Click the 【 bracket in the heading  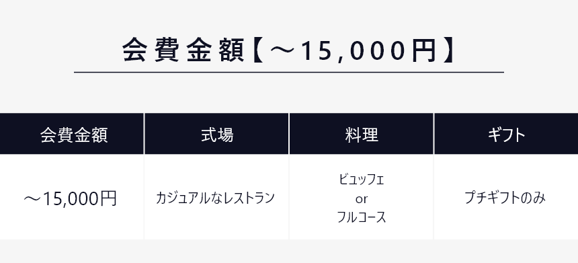pos(258,50)
